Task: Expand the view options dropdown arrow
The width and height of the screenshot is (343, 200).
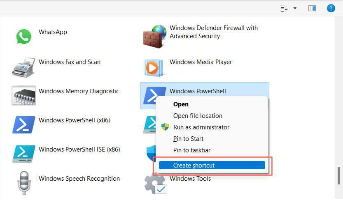Action: 295,8
